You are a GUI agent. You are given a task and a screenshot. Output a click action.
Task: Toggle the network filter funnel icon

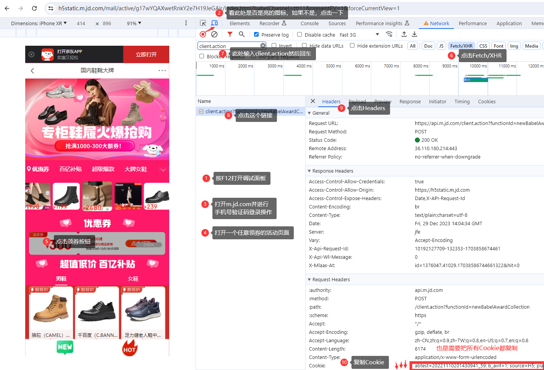point(230,34)
